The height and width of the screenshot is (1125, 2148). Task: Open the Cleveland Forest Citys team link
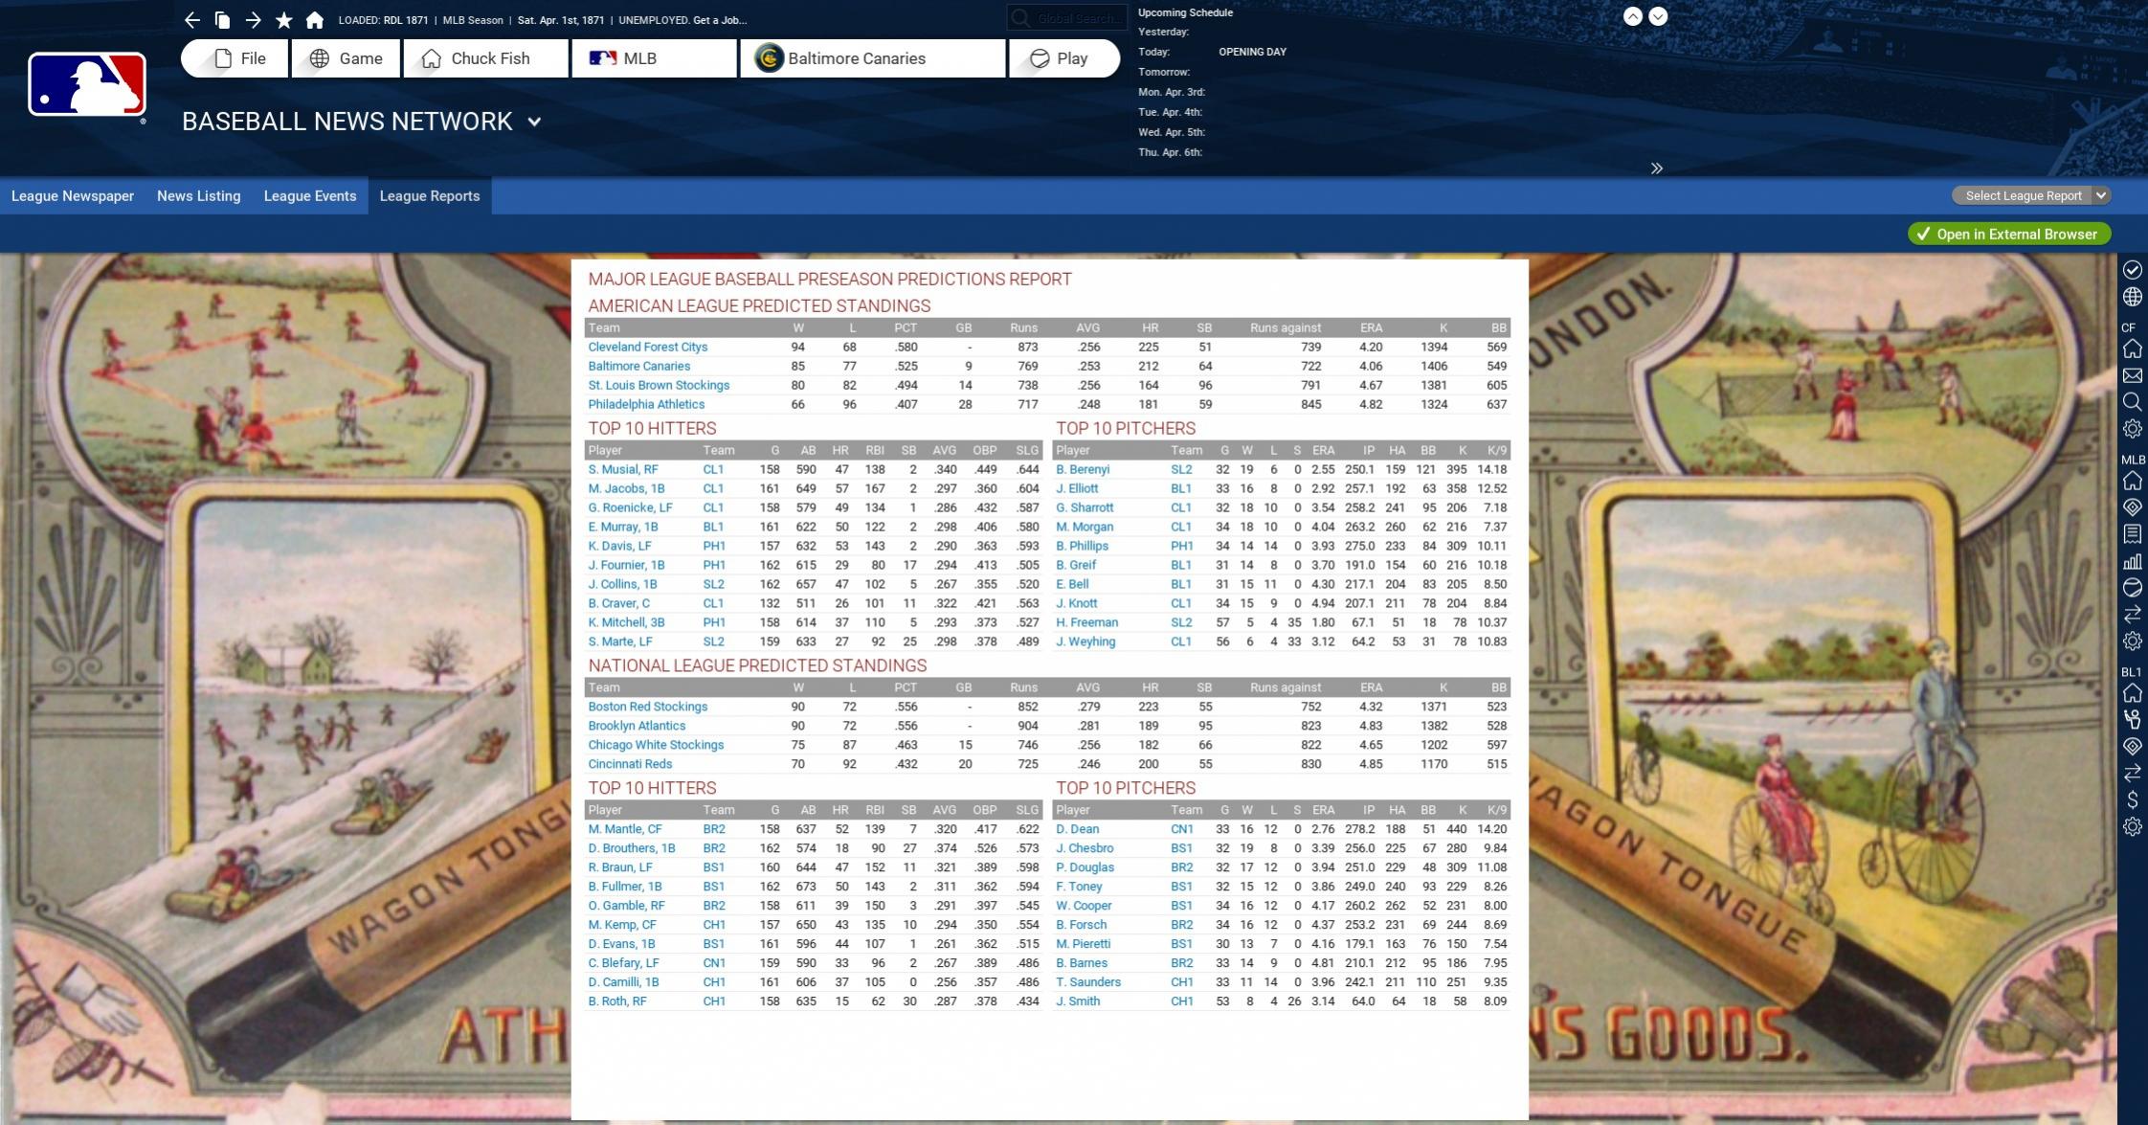[647, 347]
